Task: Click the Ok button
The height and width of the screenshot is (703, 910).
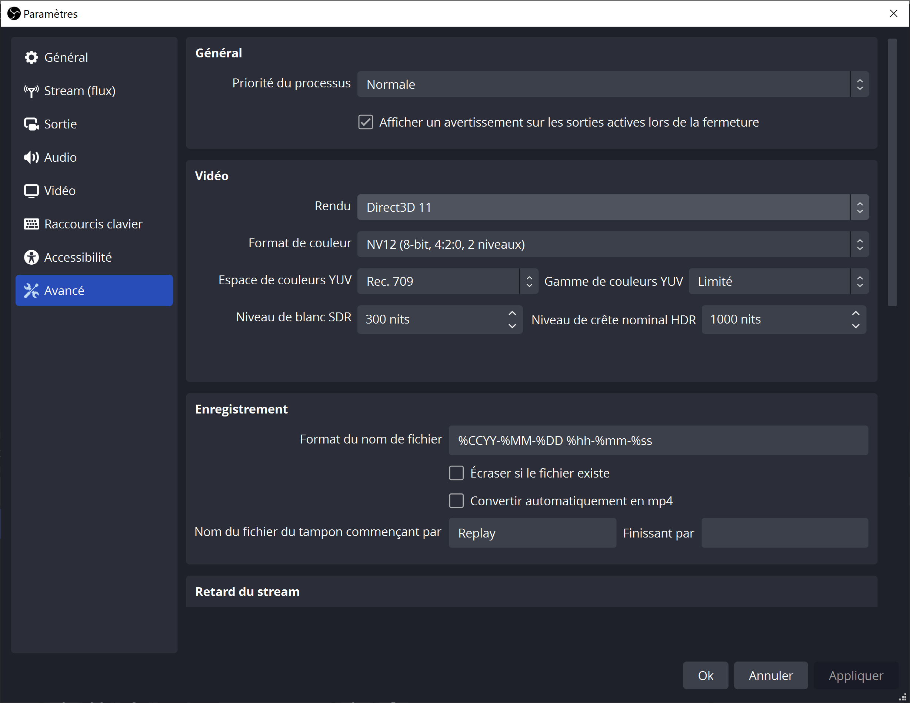Action: click(x=706, y=676)
